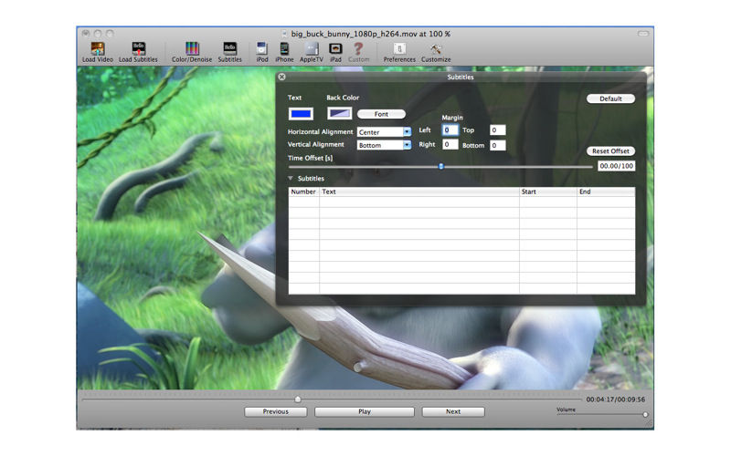
Task: Focus the Right margin field
Action: [450, 145]
